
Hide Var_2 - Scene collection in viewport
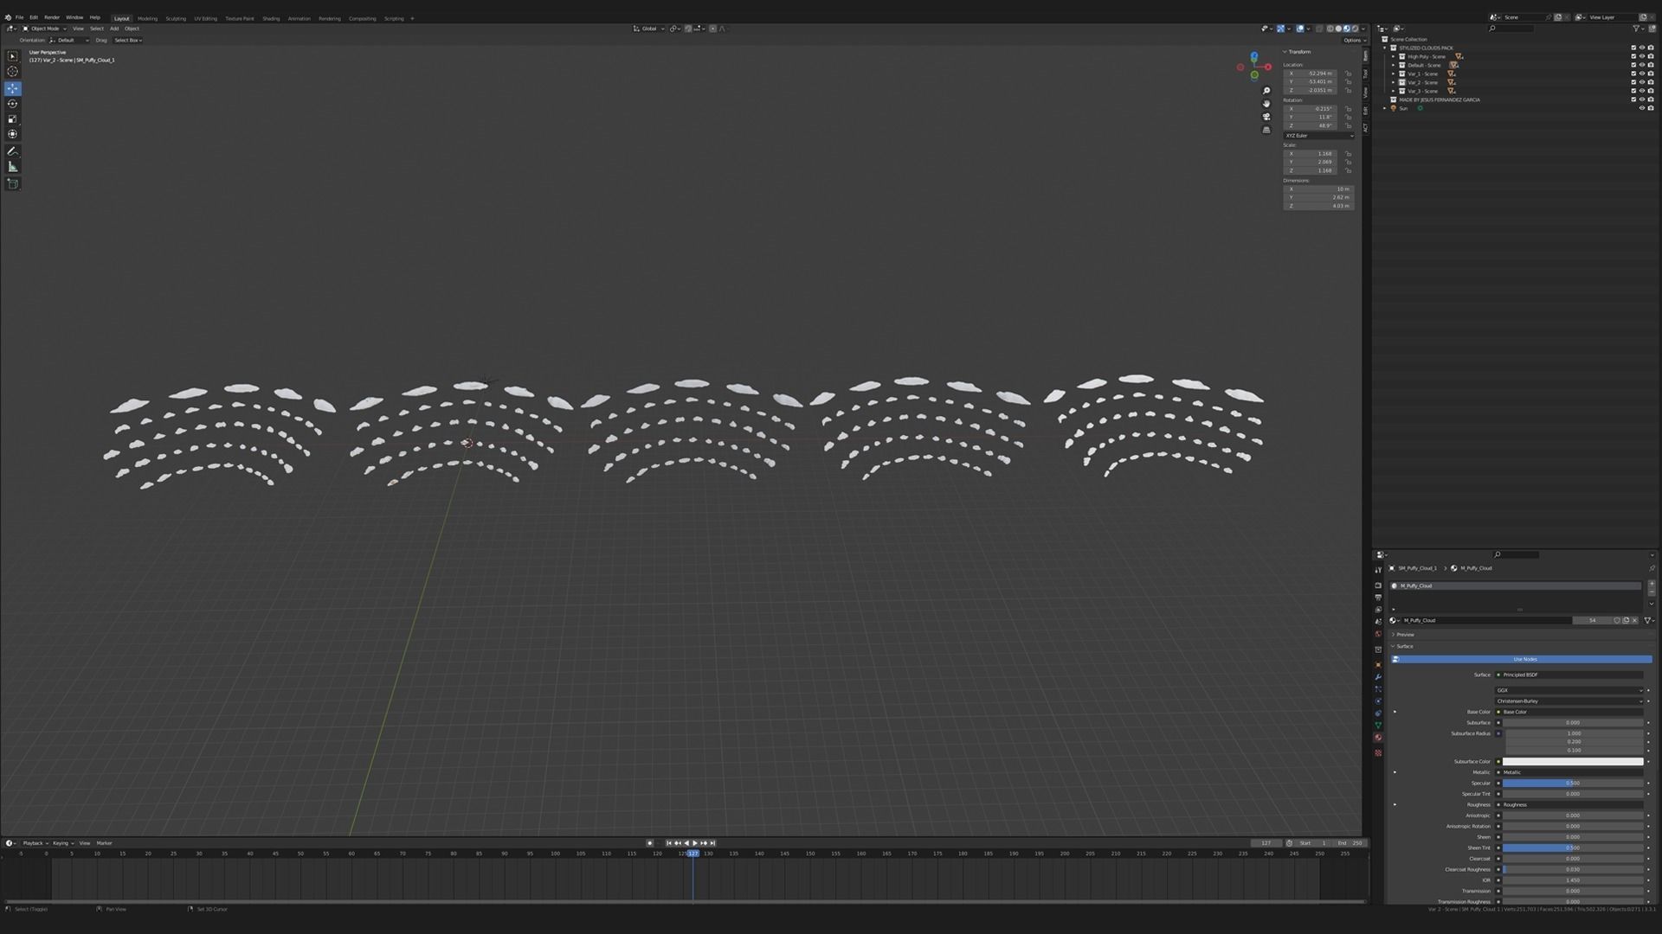tap(1642, 82)
